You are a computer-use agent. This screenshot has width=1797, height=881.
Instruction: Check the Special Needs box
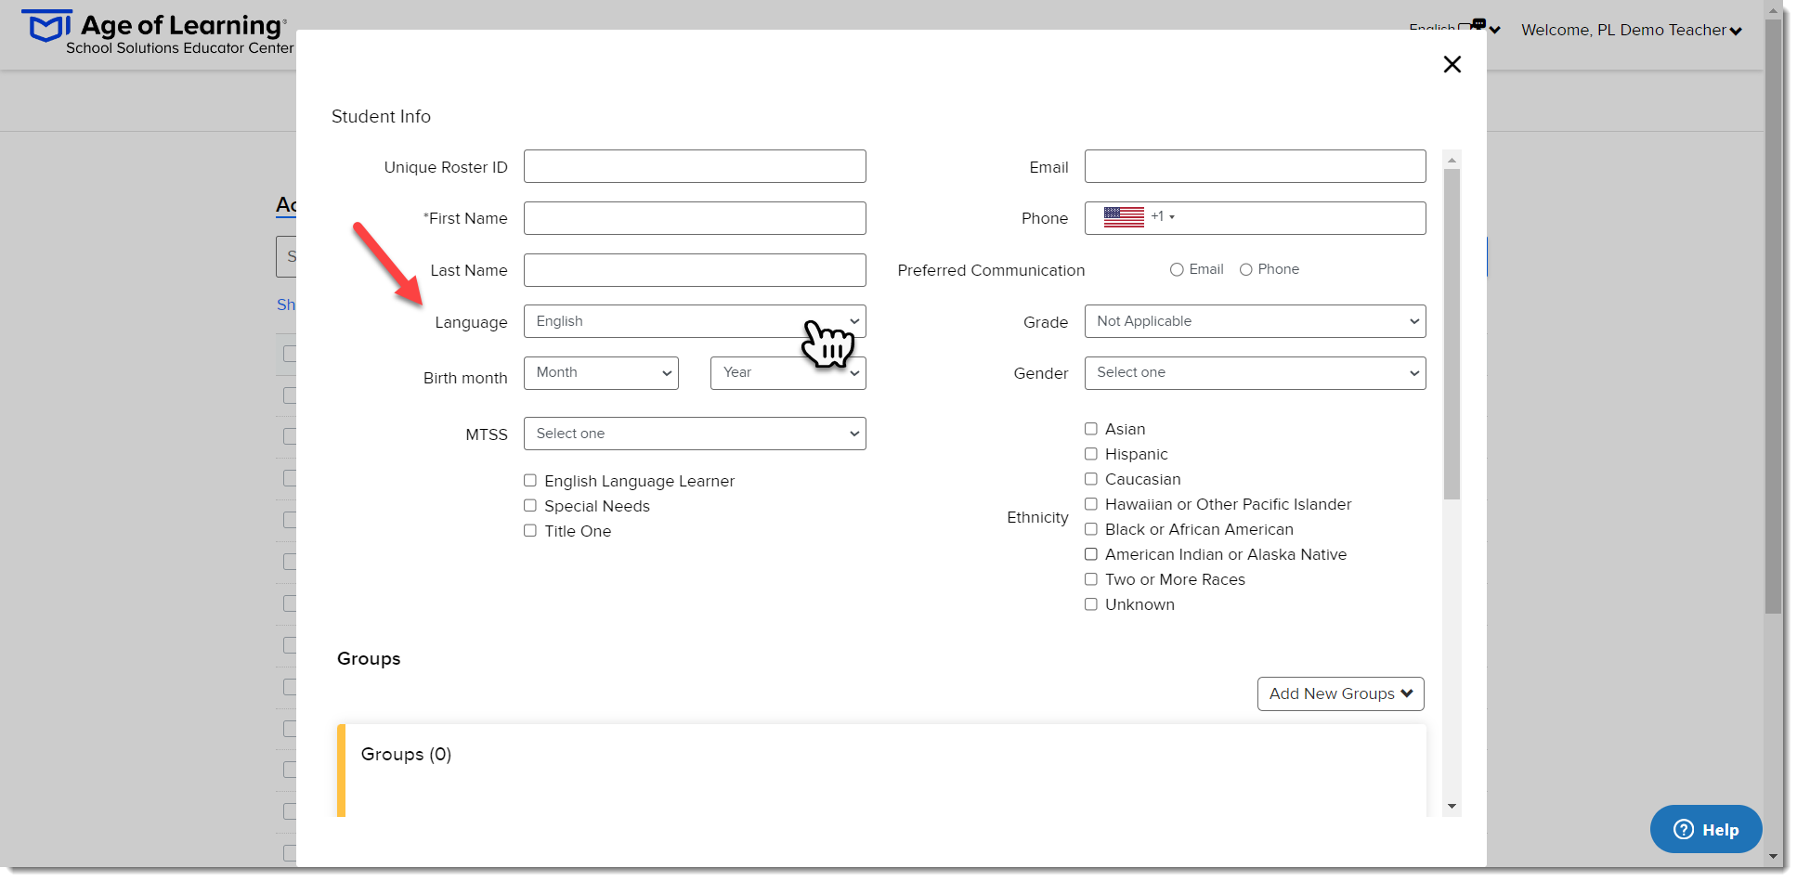click(x=530, y=505)
